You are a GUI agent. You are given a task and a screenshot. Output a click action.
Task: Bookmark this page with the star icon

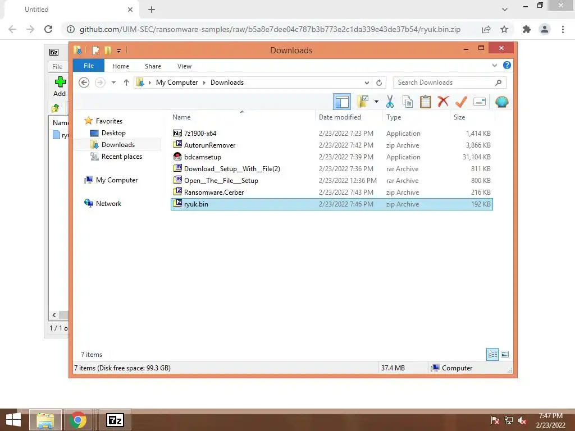click(504, 29)
